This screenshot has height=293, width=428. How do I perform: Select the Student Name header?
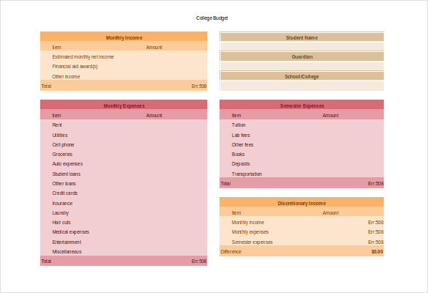(301, 37)
